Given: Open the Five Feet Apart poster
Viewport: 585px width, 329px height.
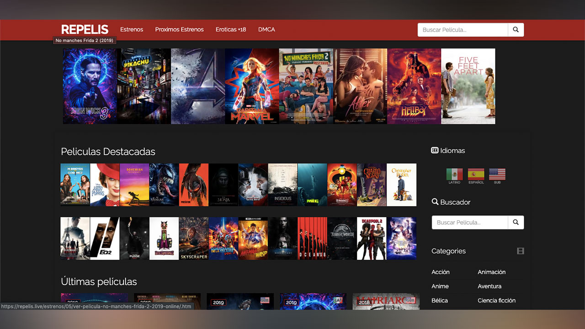Looking at the screenshot, I should (468, 86).
